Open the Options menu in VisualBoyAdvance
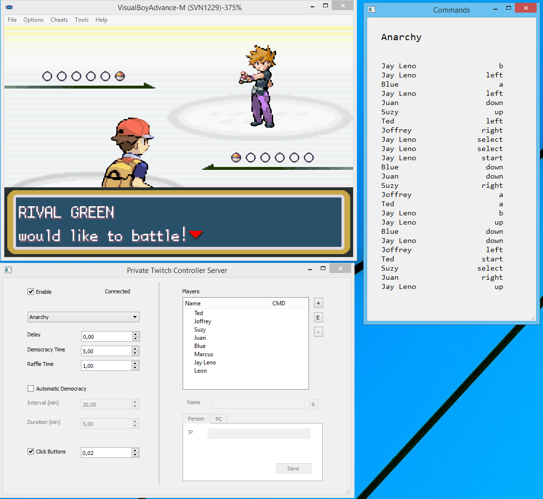Screen dimensions: 543x499 [33, 20]
